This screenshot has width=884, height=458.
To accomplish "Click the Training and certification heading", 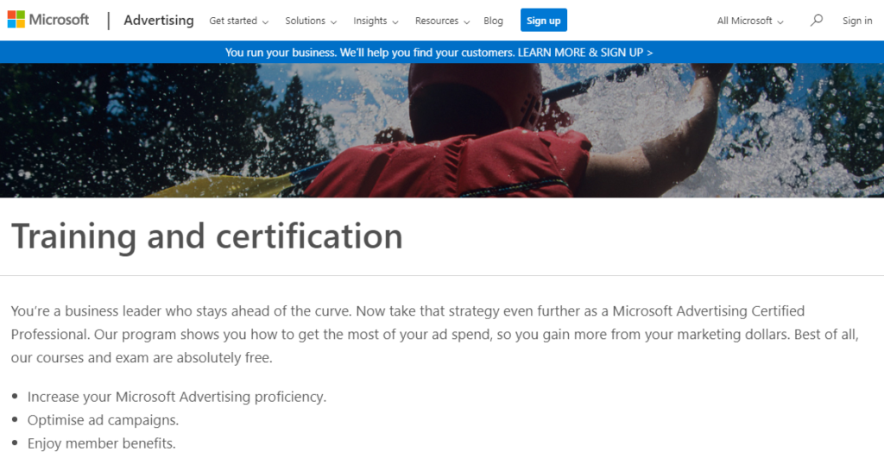I will [207, 236].
